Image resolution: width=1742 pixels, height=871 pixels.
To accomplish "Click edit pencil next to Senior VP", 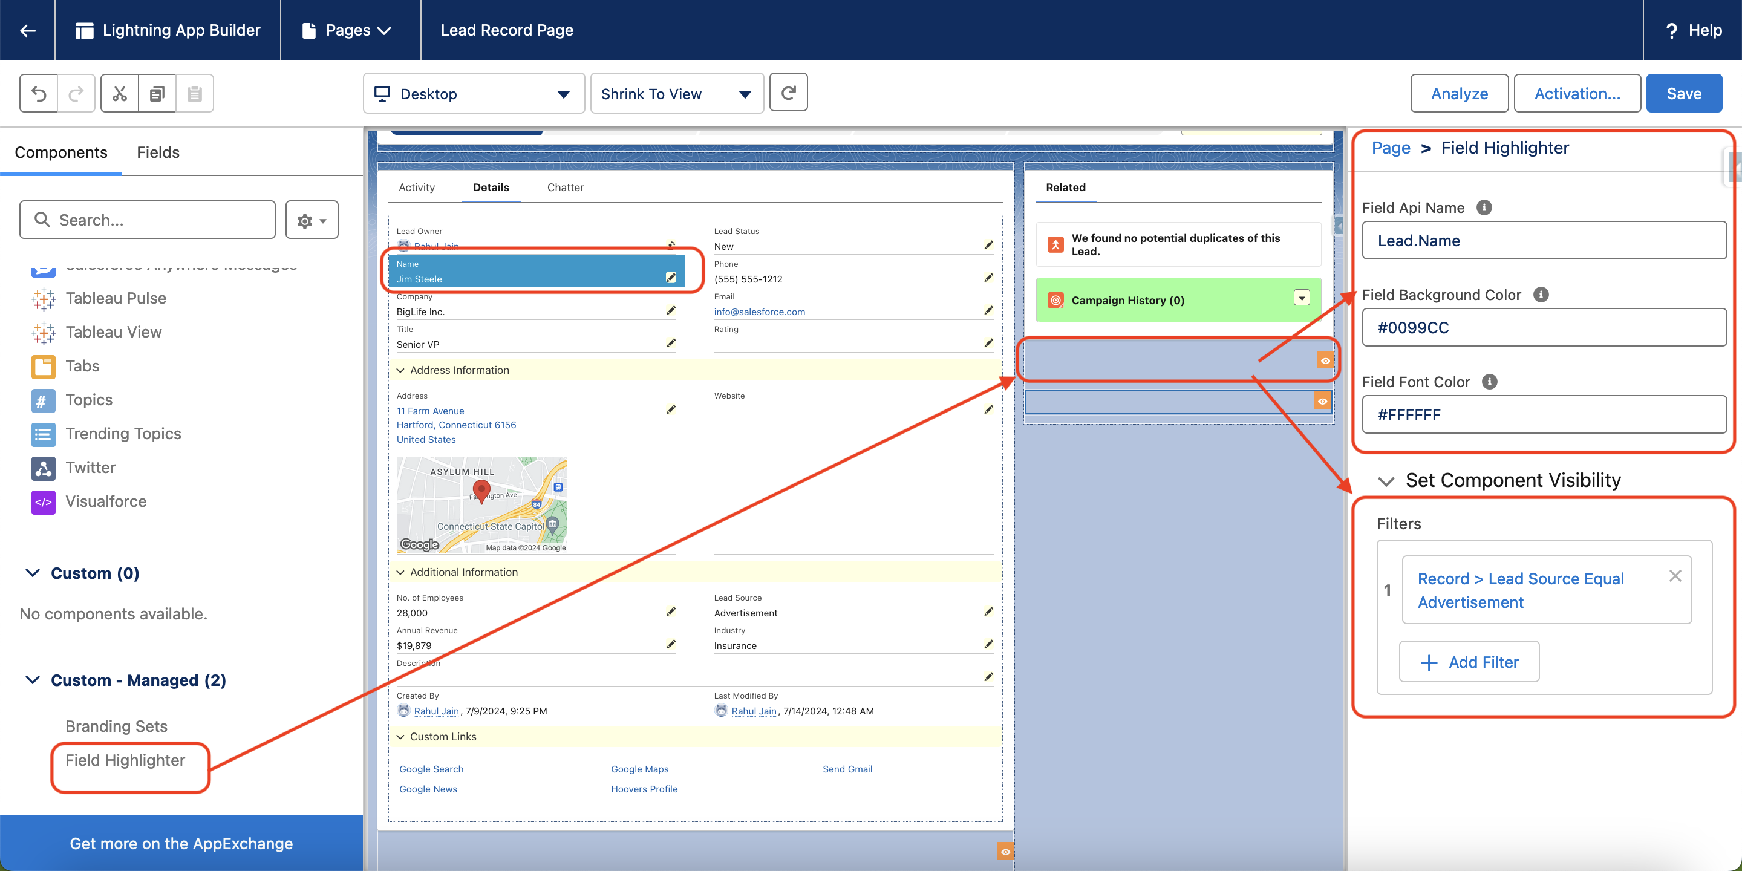I will tap(671, 343).
